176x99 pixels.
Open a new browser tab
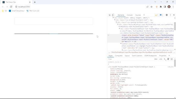tap(35, 2)
